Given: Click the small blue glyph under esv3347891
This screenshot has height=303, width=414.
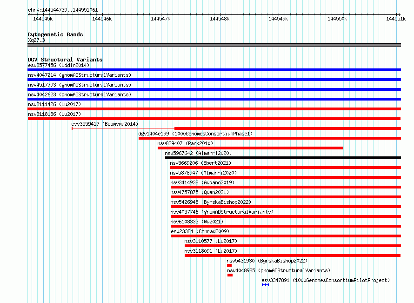Looking at the screenshot, I should (265, 285).
